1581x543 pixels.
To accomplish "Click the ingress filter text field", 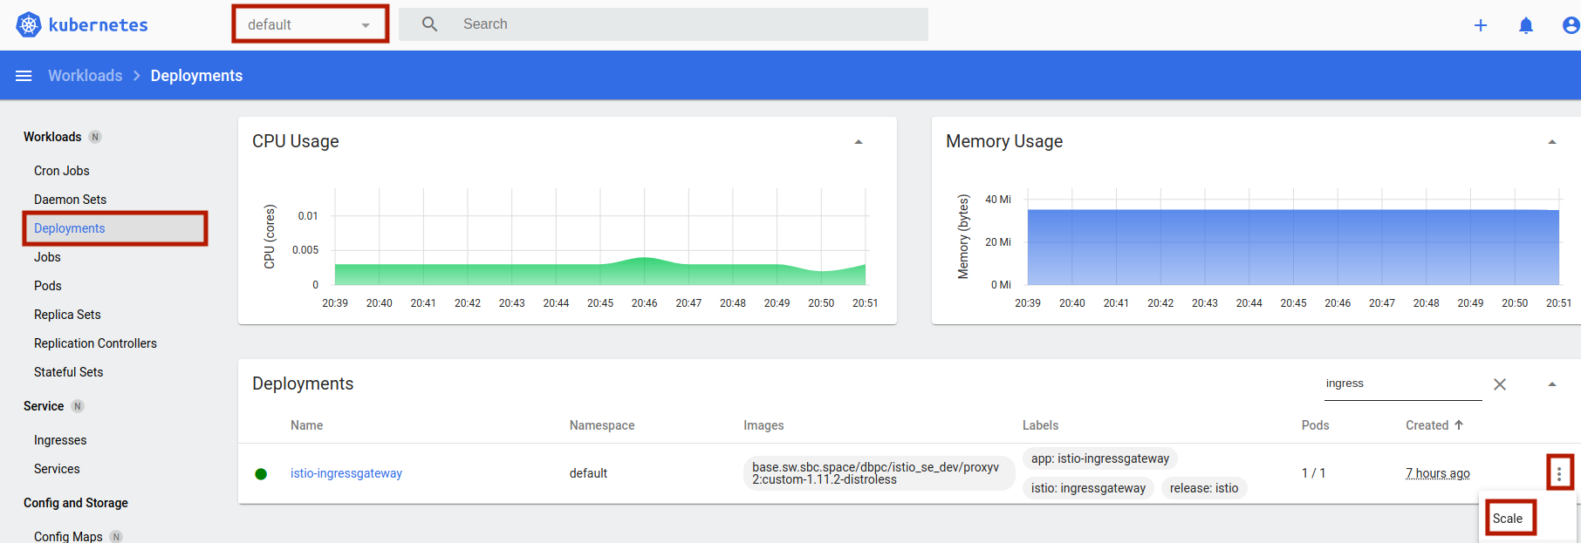I will (x=1400, y=383).
